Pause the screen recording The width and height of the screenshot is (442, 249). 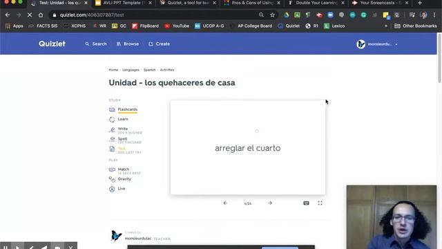pyautogui.click(x=6, y=248)
